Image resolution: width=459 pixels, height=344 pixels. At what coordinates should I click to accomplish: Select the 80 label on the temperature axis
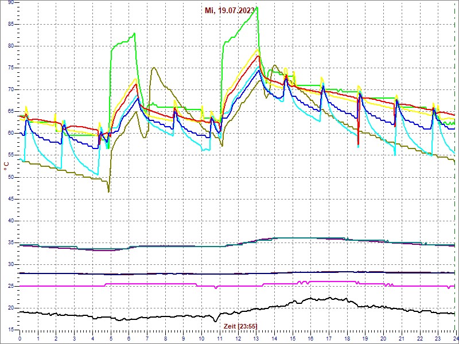(10, 46)
